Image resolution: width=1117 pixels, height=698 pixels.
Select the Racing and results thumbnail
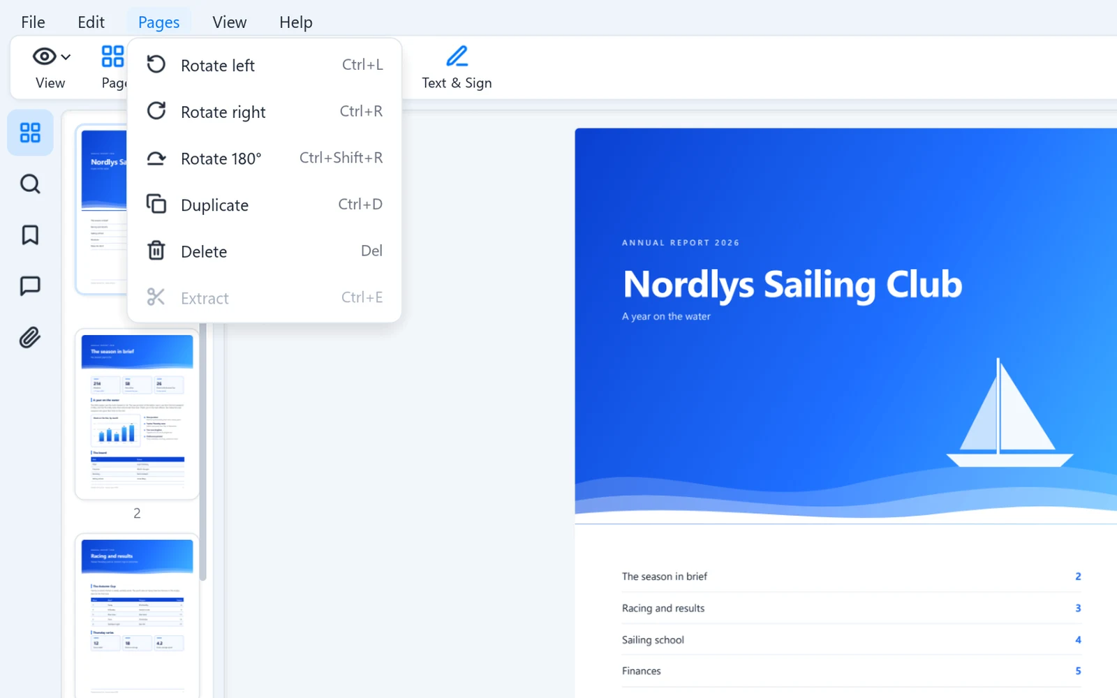137,616
